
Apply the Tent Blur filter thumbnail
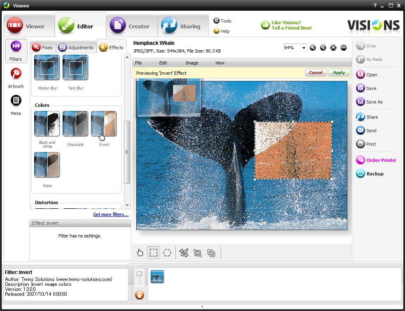[75, 67]
